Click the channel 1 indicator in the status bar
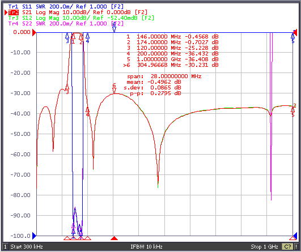The height and width of the screenshot is (252, 301). coord(5,247)
